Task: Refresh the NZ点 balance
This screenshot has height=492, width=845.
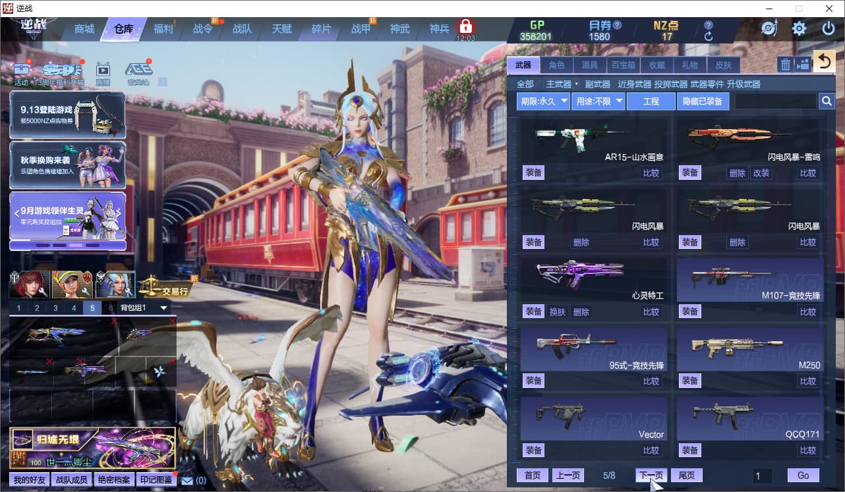Action: point(709,37)
